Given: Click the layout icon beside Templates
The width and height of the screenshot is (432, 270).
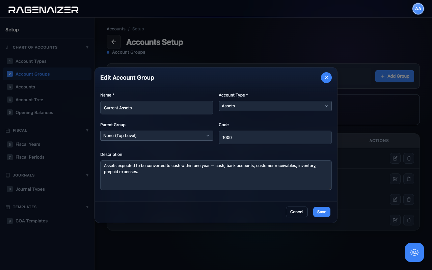Looking at the screenshot, I should tap(8, 207).
